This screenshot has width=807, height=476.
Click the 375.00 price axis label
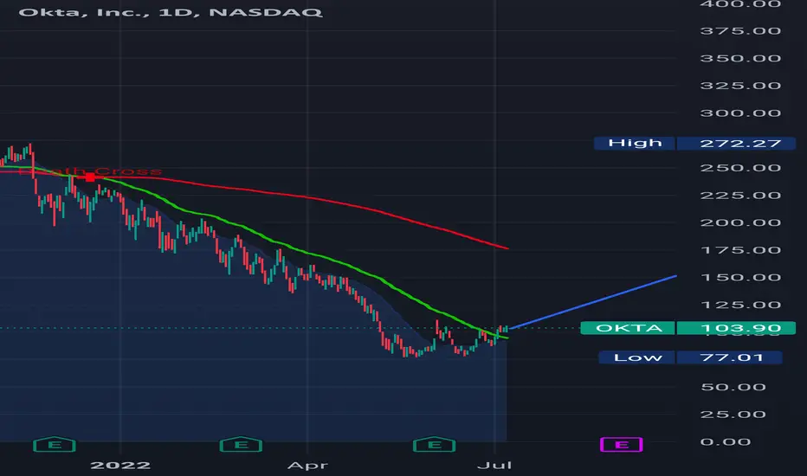coord(740,31)
